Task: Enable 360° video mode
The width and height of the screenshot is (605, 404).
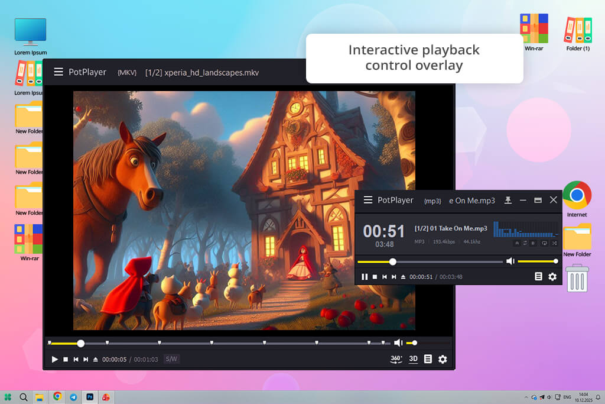Action: click(396, 359)
